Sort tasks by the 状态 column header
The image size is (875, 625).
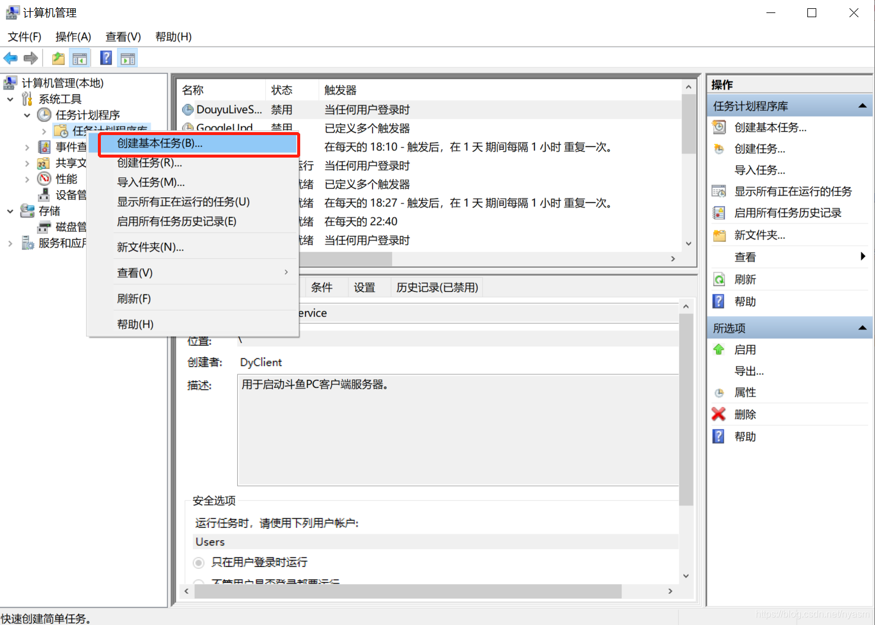pyautogui.click(x=292, y=90)
